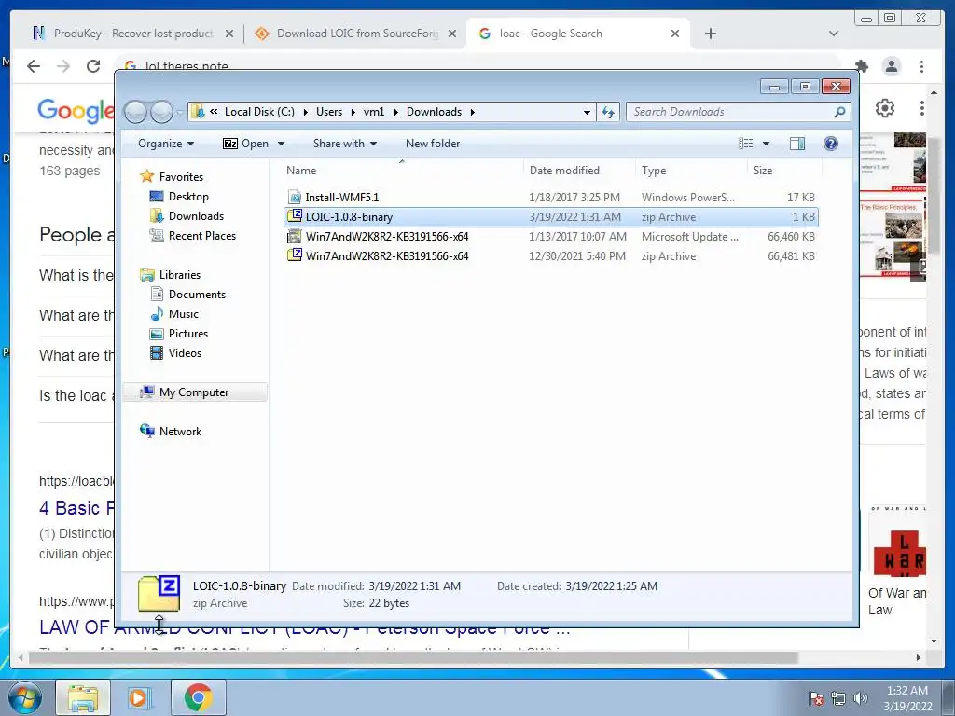Reload the Google page in Chrome
955x716 pixels.
[93, 66]
